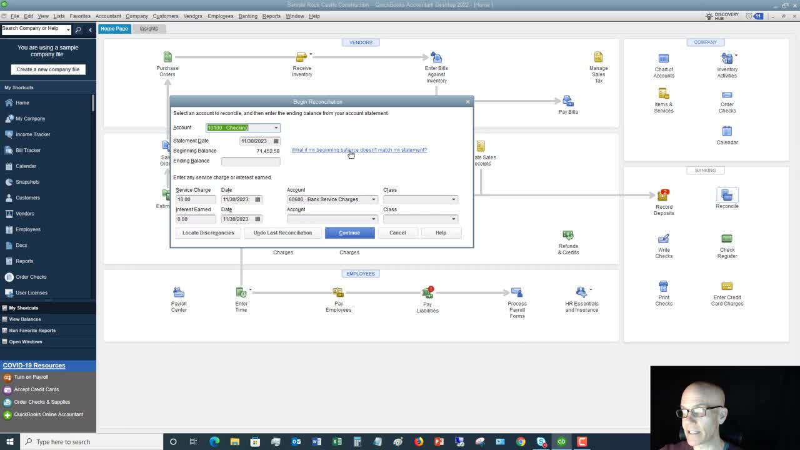Open Process Payroll Forms icon
The height and width of the screenshot is (450, 800).
pyautogui.click(x=516, y=292)
